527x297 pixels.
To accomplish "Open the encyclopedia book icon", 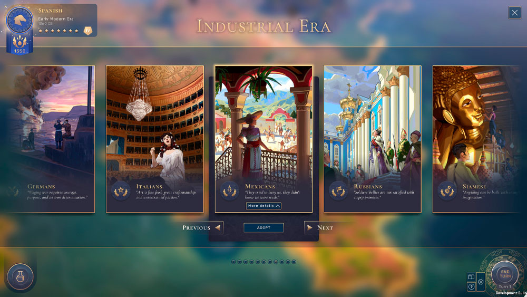I will pos(471,277).
